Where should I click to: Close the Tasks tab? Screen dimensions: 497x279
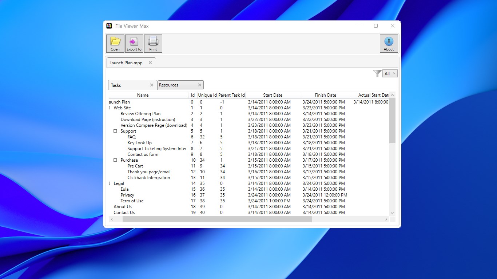click(152, 85)
